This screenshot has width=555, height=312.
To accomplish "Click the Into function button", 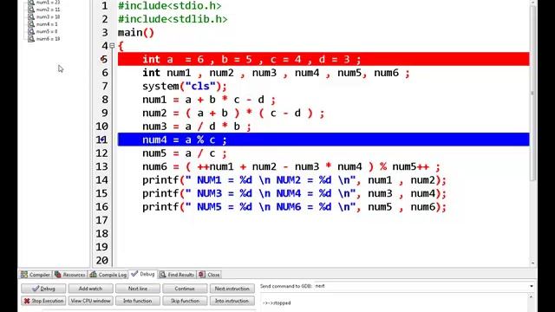I will coord(138,301).
